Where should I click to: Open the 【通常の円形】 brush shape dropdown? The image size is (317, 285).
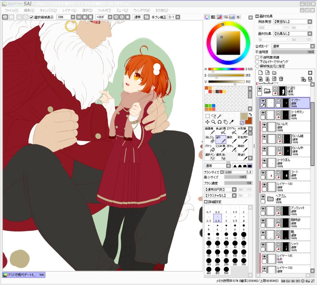[220, 190]
